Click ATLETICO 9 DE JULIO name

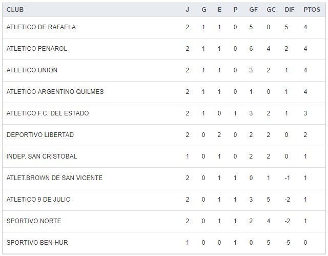pos(38,200)
